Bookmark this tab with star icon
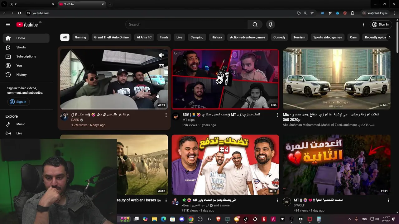 click(312, 13)
